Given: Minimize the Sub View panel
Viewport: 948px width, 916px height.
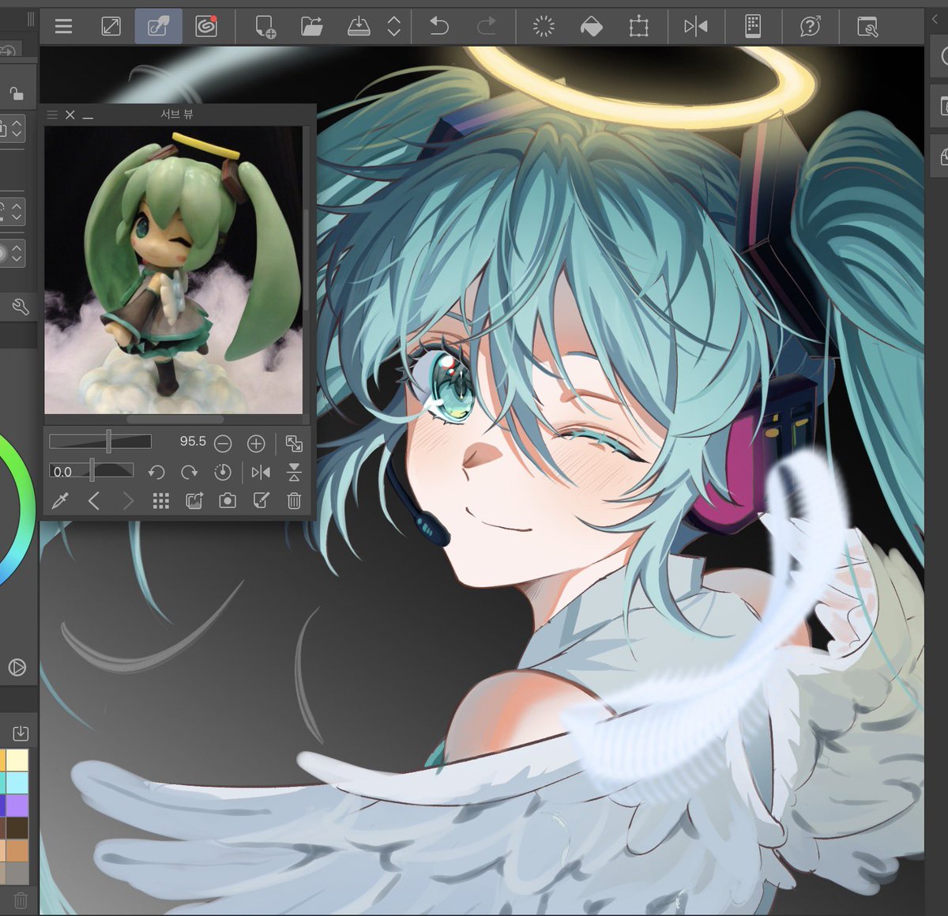Looking at the screenshot, I should point(88,117).
